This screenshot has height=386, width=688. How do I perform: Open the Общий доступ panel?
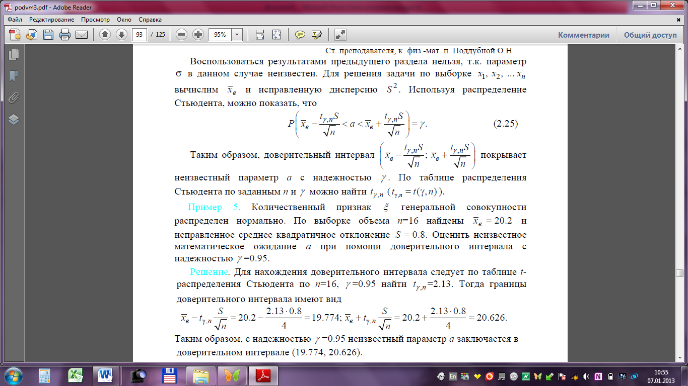click(650, 35)
